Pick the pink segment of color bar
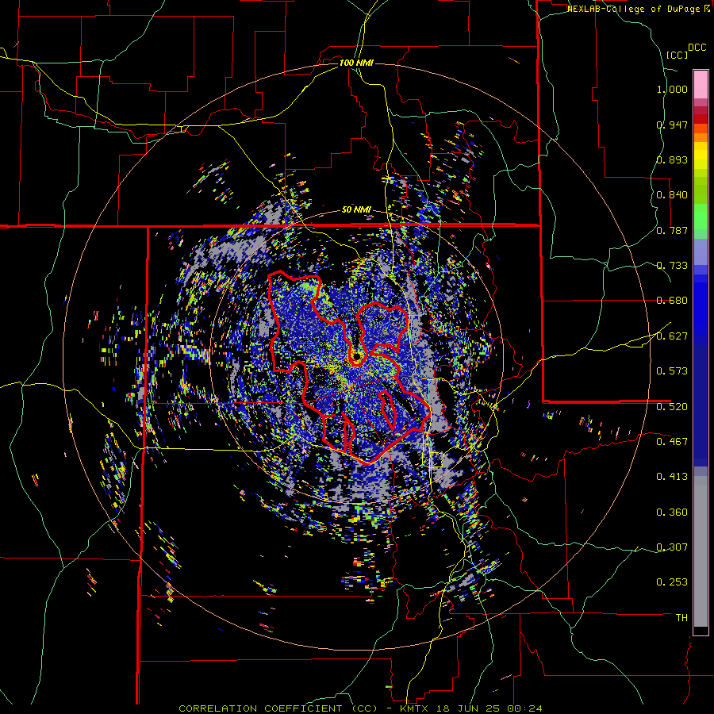 click(x=701, y=84)
